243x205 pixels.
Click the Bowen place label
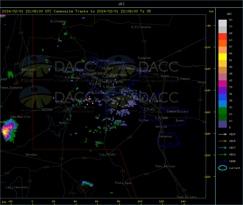pyautogui.click(x=180, y=120)
